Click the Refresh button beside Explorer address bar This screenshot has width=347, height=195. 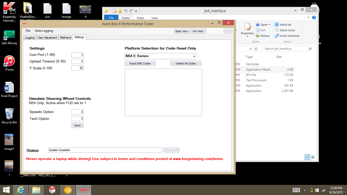(x=257, y=49)
